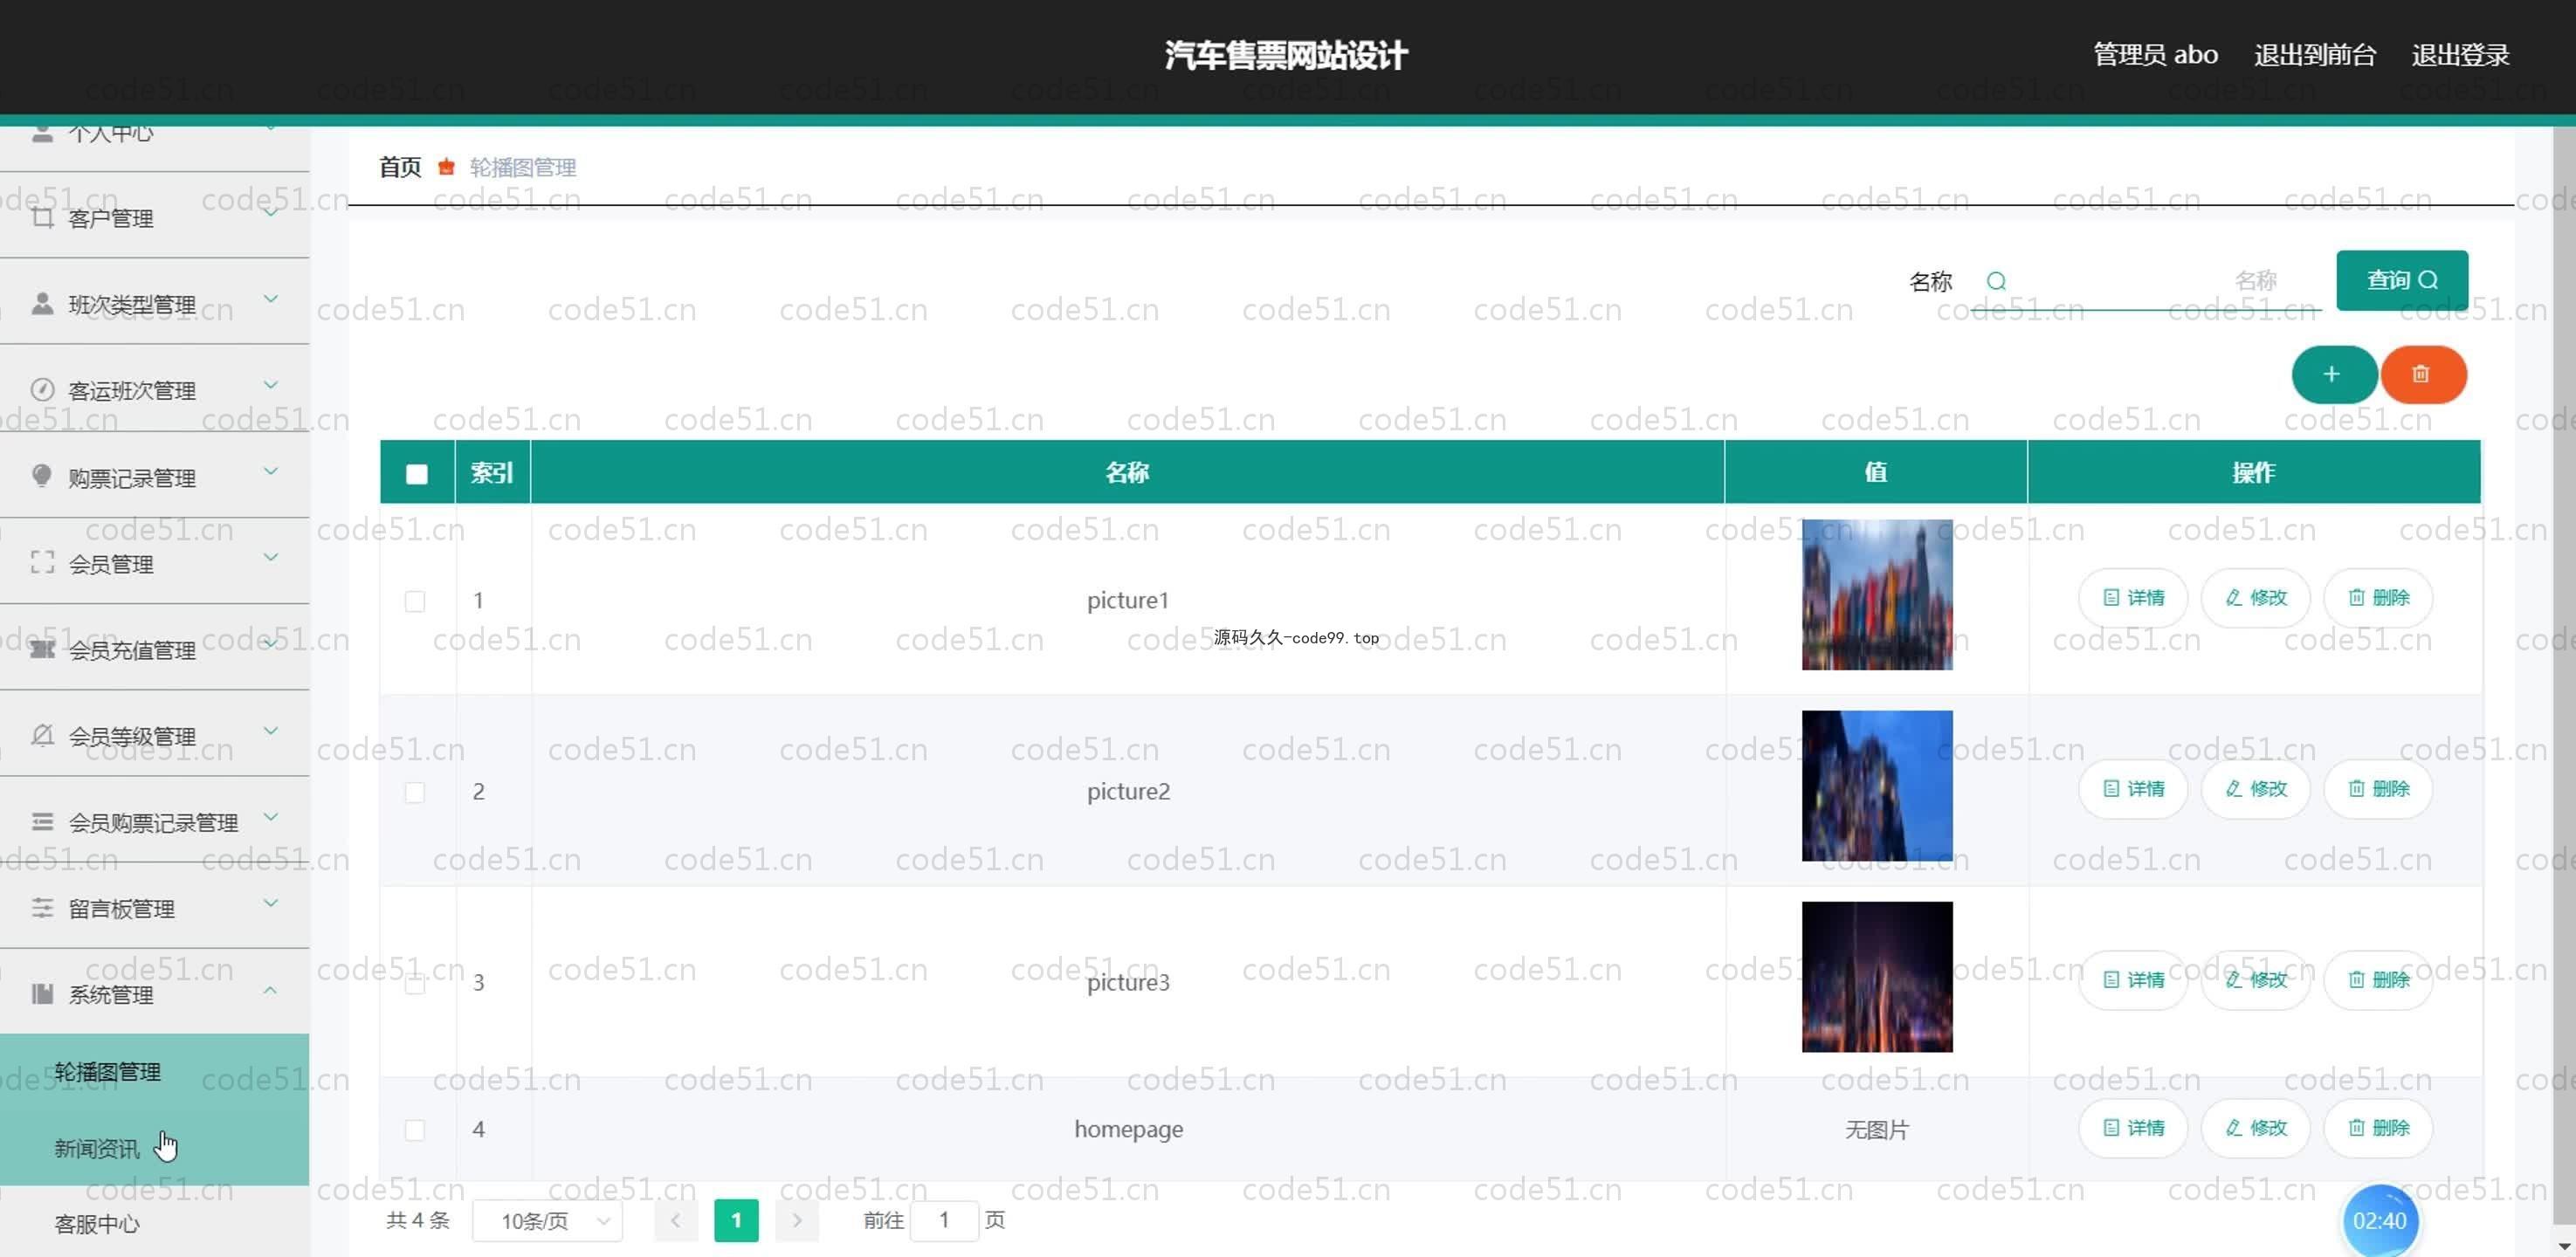
Task: Click the green plus add button
Action: pos(2333,374)
